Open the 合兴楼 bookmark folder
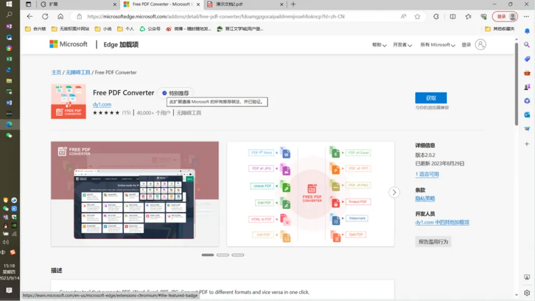535x301 pixels. [x=36, y=29]
